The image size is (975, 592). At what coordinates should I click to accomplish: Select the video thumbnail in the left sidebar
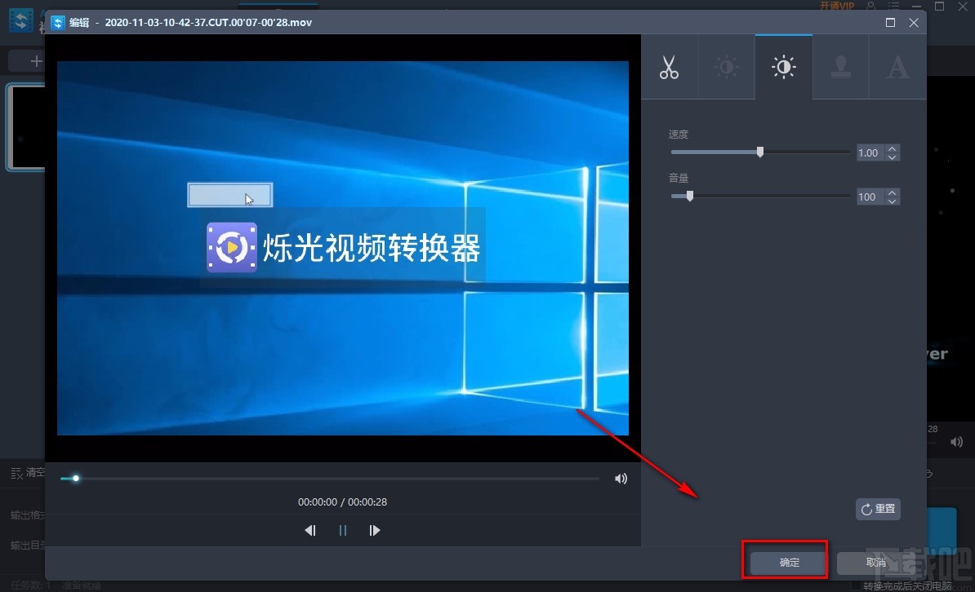coord(24,126)
